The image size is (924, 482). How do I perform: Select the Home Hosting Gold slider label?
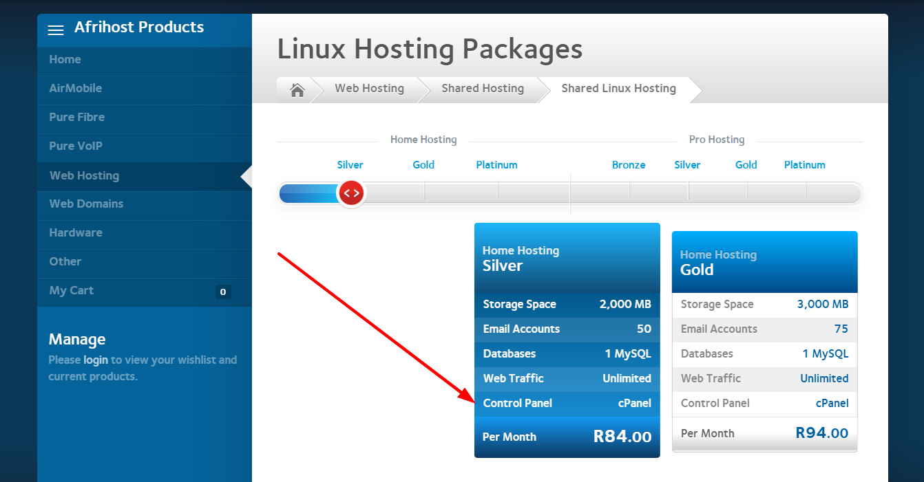[423, 165]
